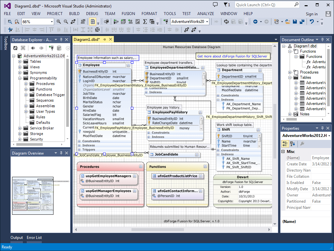Click Database Explorer refresh icon
The image size is (334, 251).
pyautogui.click(x=15, y=48)
